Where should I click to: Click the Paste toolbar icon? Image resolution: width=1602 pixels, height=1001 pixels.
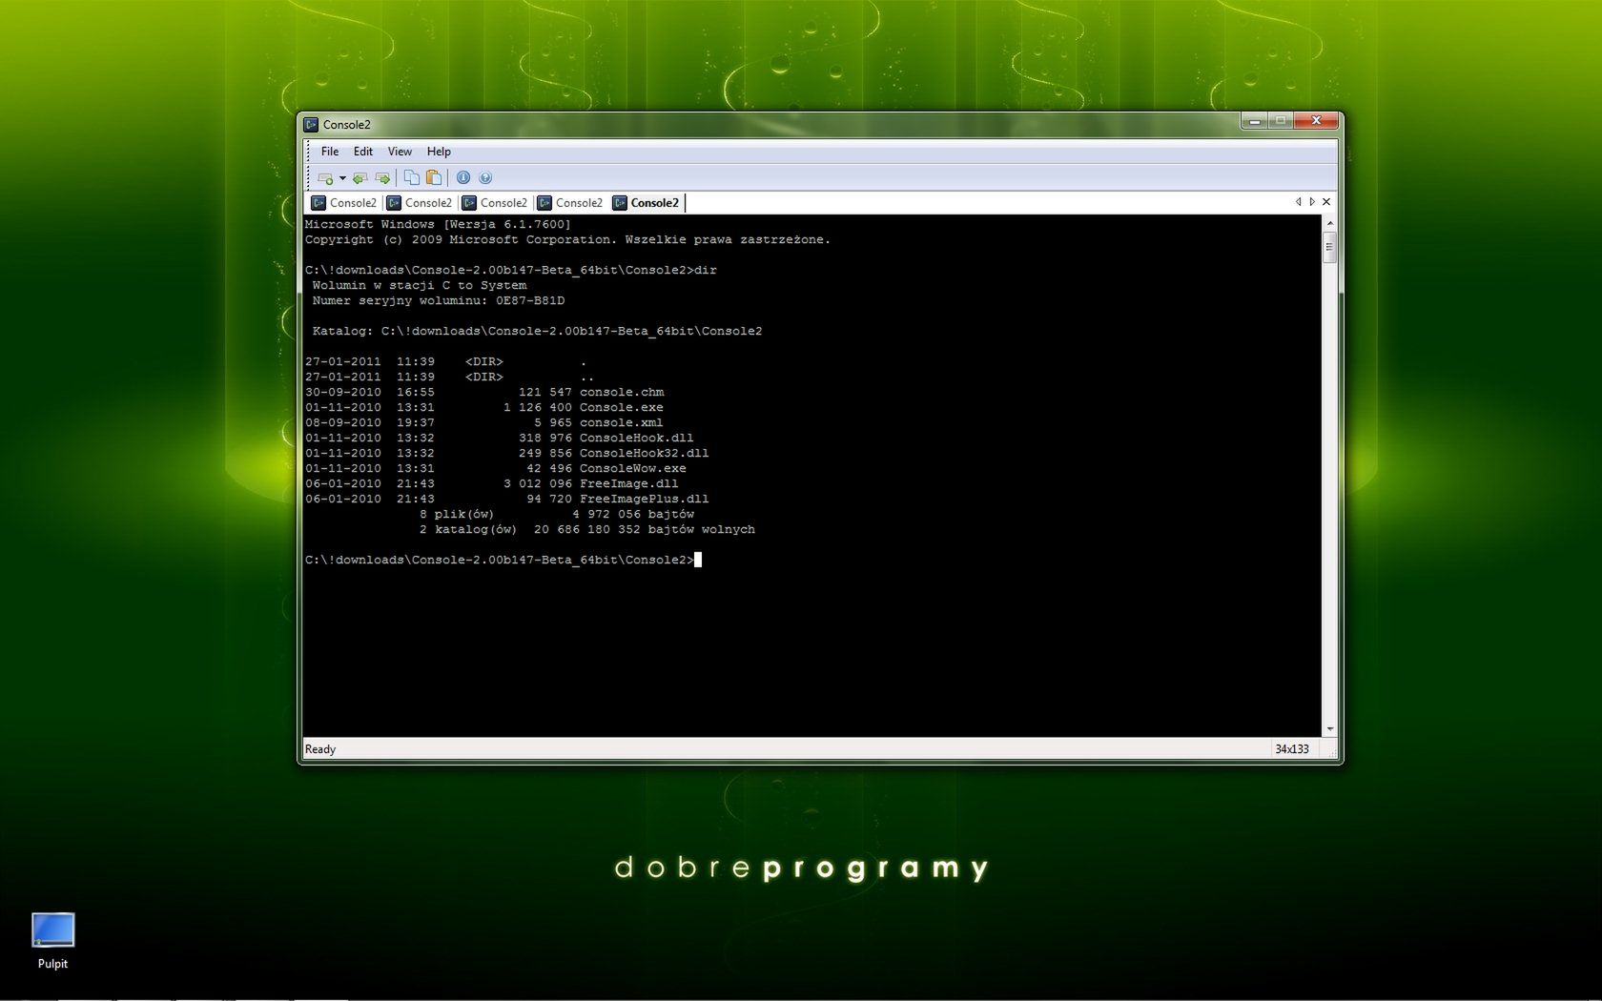(434, 177)
